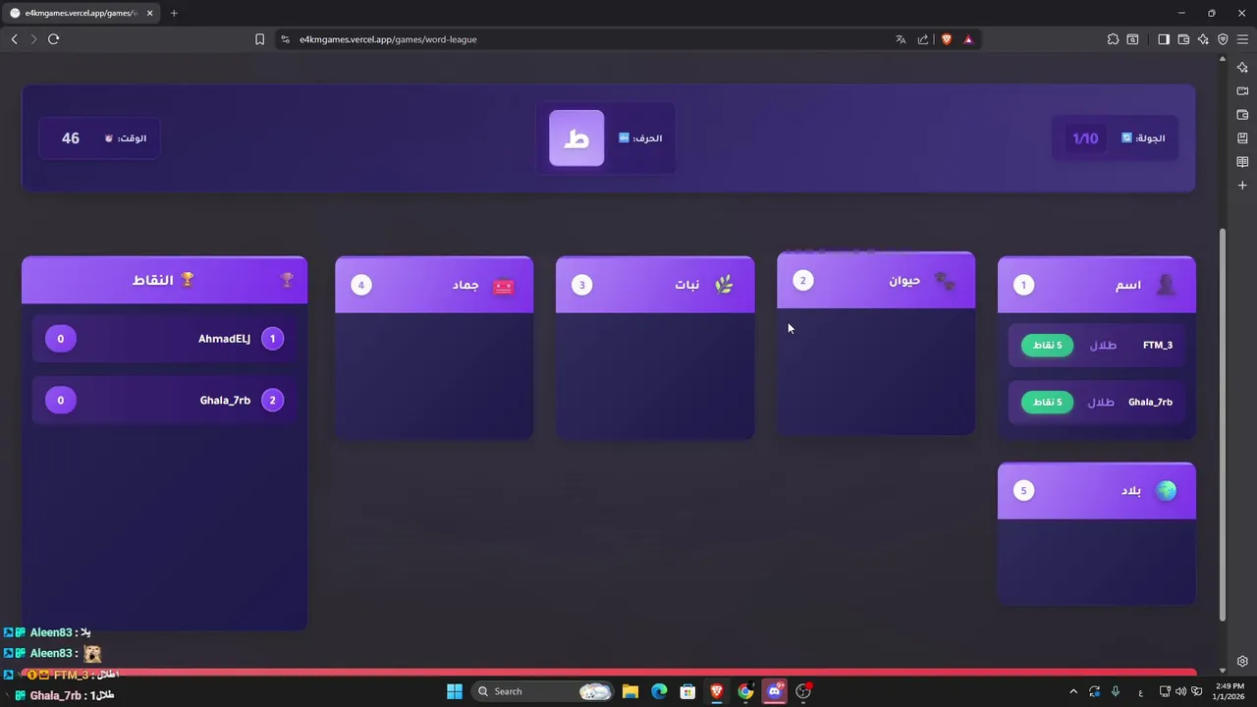
Task: Toggle the microphone icon in the system tray
Action: pos(1117,691)
